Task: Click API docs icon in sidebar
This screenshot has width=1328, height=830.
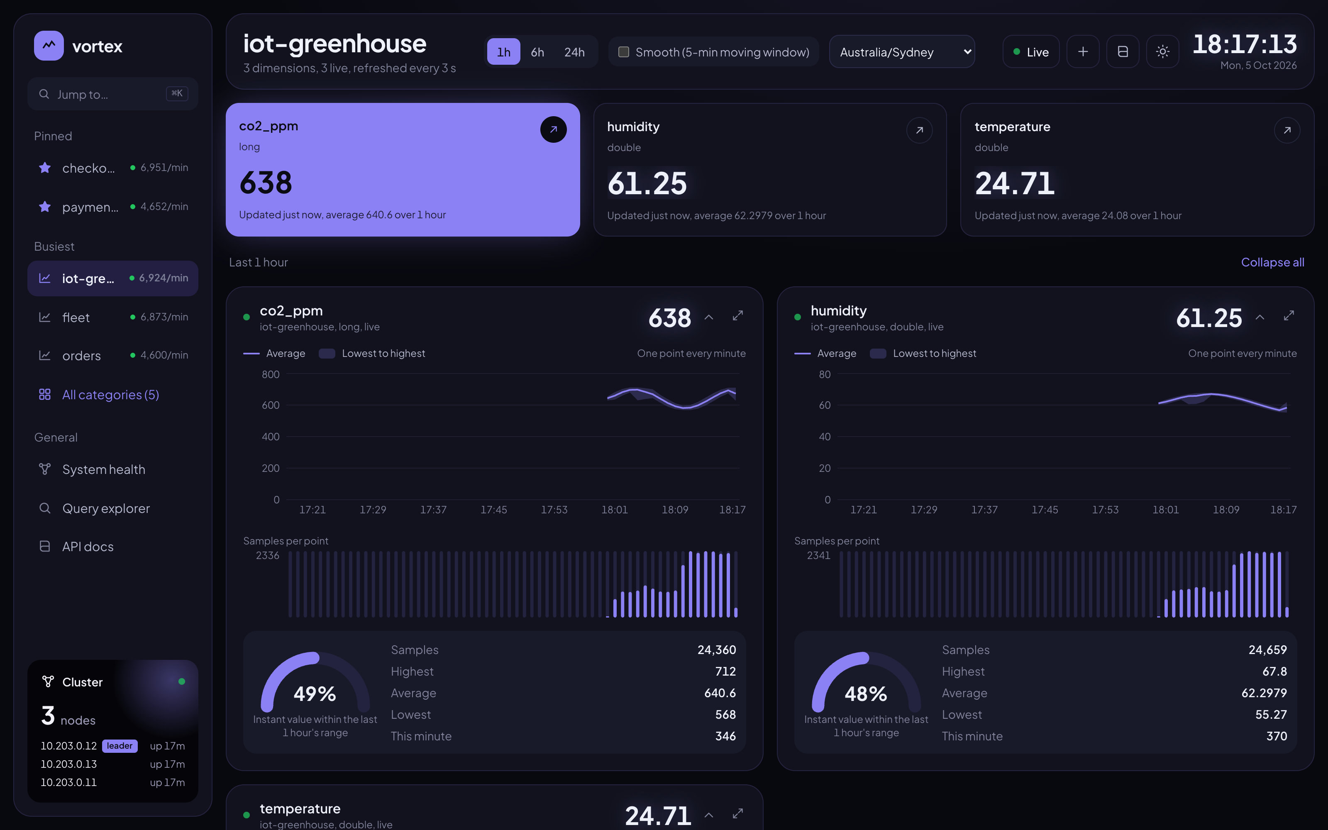Action: (x=45, y=547)
